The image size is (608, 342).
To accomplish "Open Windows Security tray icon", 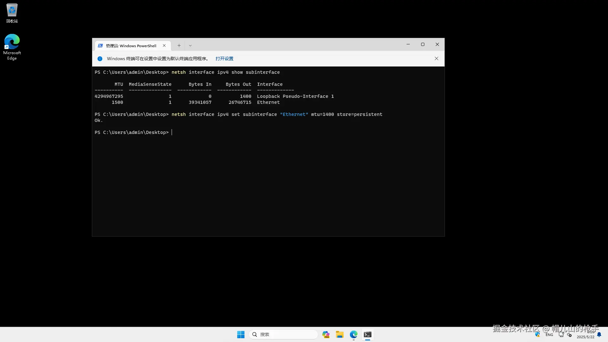I will (537, 335).
